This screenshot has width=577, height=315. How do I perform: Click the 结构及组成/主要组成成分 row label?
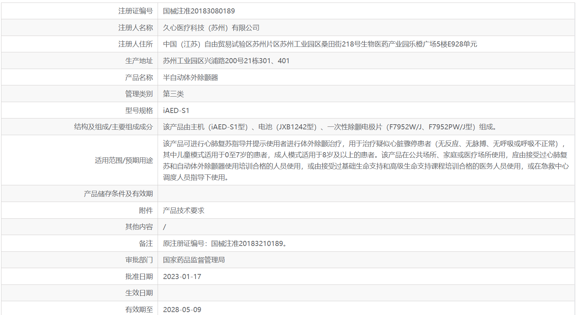click(113, 127)
